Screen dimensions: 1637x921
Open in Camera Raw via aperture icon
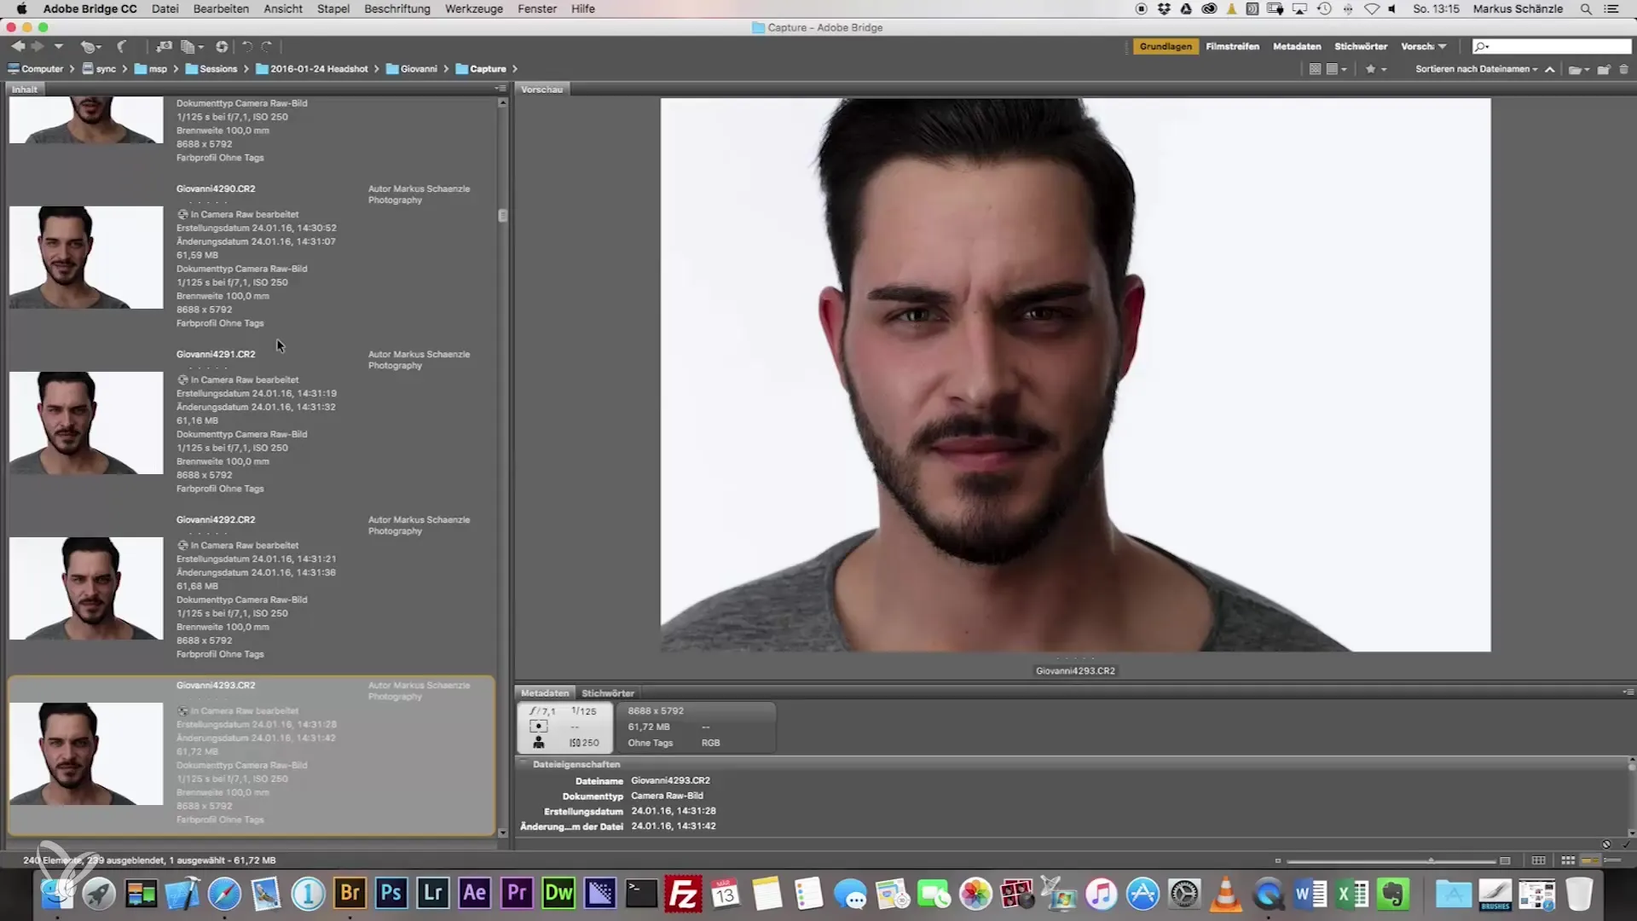(221, 47)
